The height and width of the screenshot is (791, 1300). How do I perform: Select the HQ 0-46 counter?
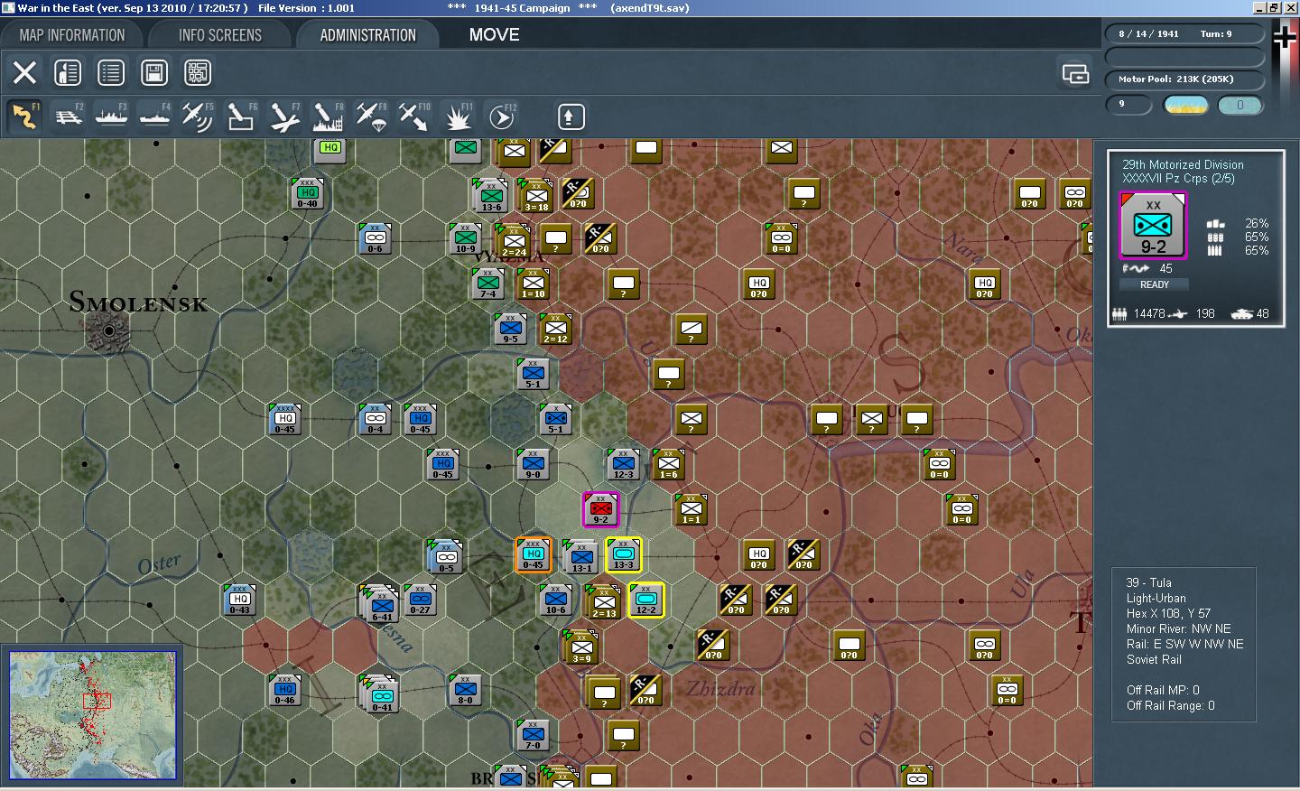click(284, 690)
